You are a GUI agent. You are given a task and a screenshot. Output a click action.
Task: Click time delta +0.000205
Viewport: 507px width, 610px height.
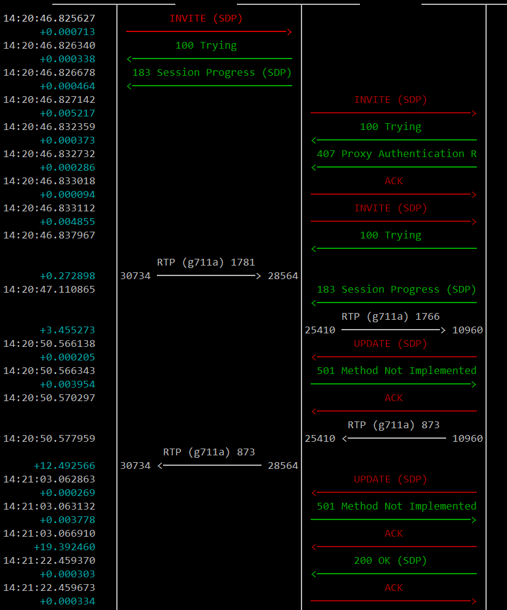(68, 357)
